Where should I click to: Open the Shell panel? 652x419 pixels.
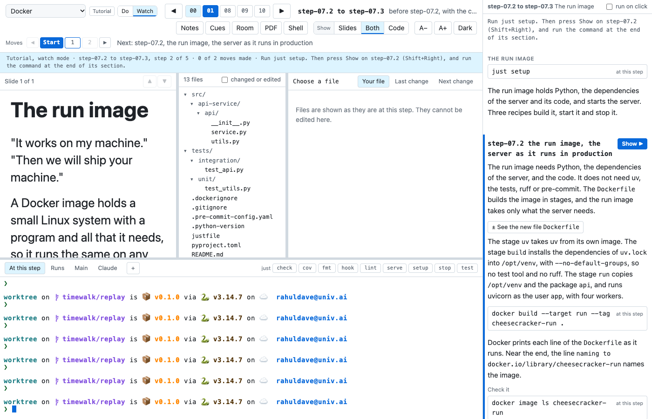[296, 28]
